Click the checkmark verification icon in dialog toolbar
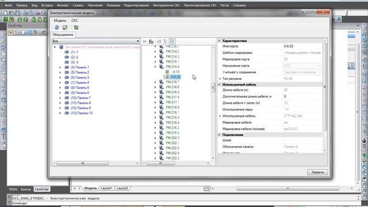This screenshot has height=207, width=368. [65, 28]
